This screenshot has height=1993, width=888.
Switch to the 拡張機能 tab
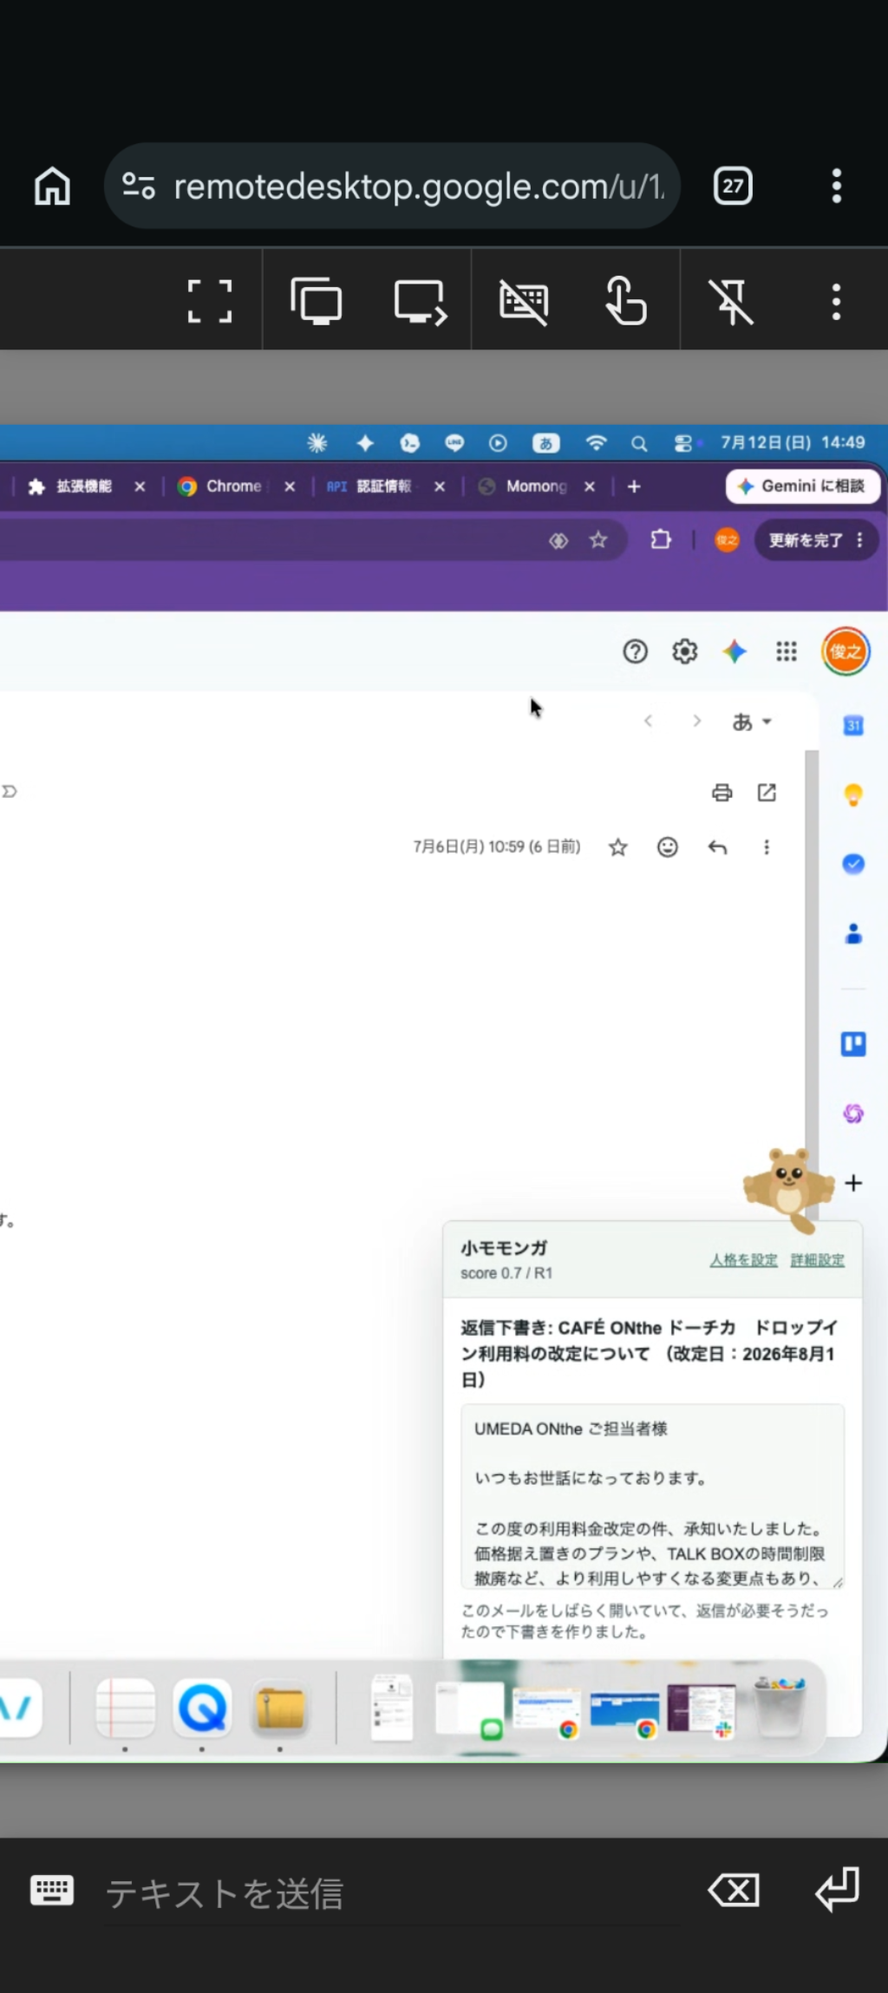point(83,487)
